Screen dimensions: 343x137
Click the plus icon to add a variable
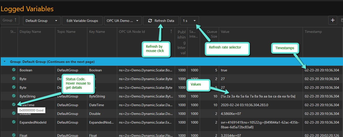(x=332, y=20)
